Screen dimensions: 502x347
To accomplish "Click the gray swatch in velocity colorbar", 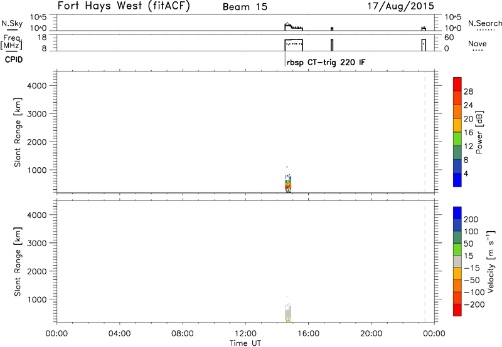I will 457,261.
